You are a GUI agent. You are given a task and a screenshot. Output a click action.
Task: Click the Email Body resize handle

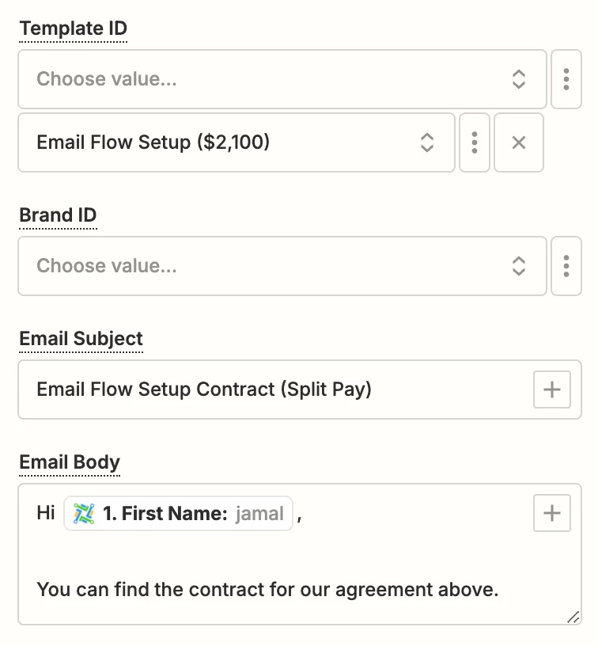573,618
